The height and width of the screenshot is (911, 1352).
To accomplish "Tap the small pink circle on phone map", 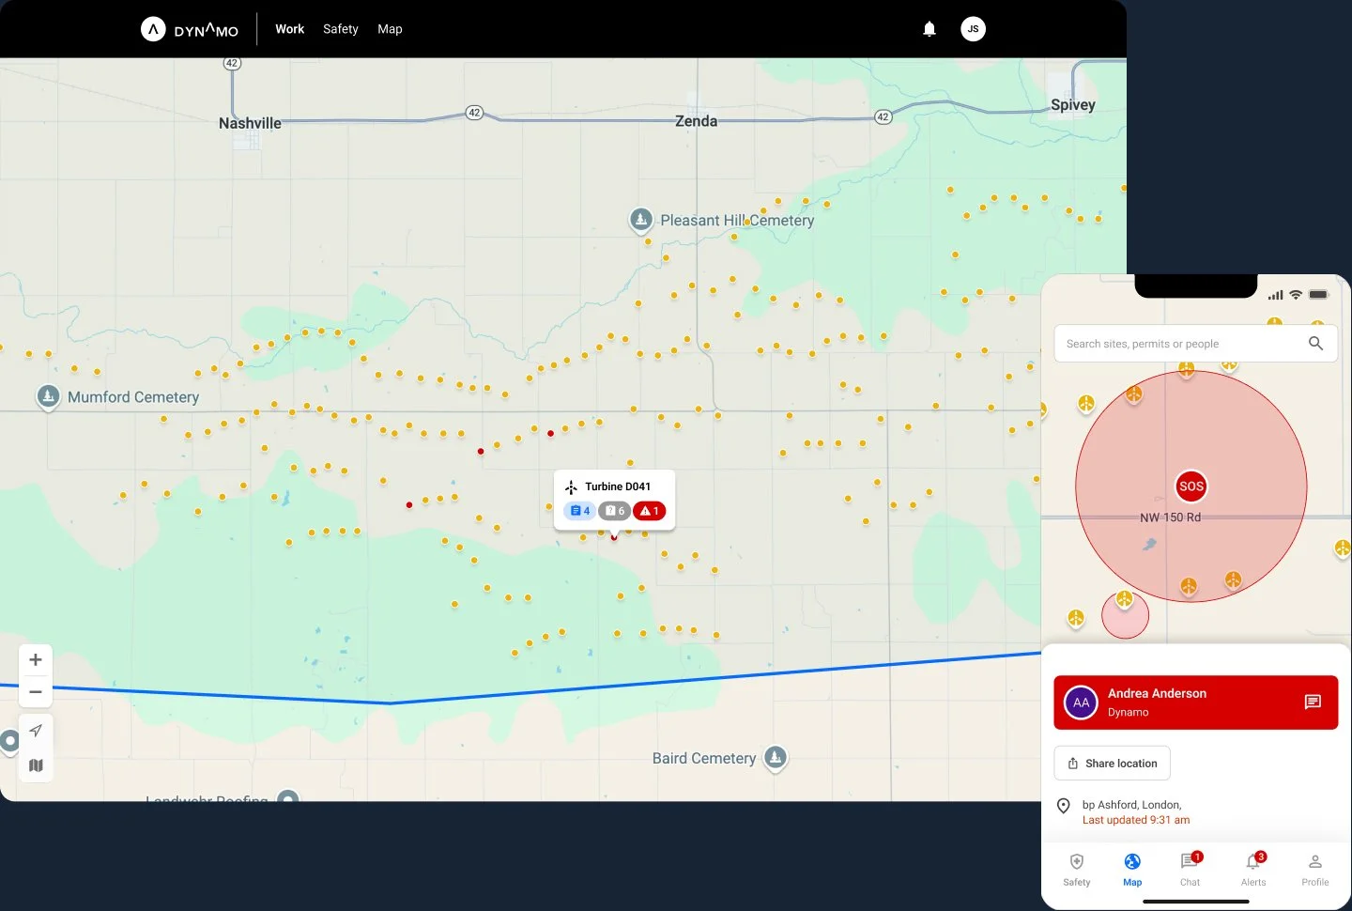I will [1125, 615].
